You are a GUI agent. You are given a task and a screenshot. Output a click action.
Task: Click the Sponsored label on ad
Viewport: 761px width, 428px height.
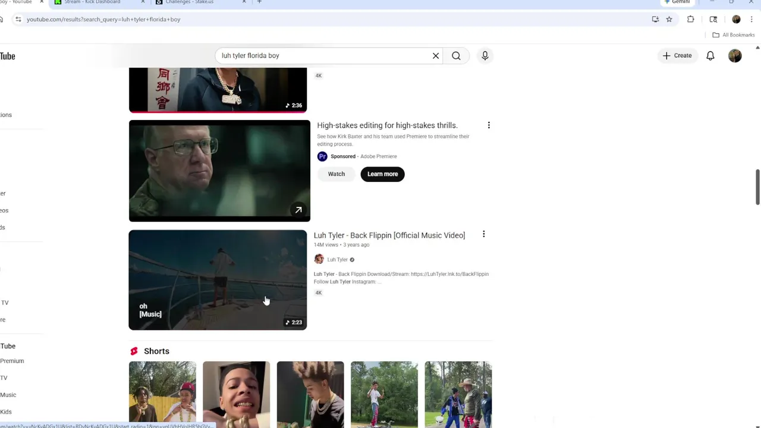pyautogui.click(x=343, y=156)
